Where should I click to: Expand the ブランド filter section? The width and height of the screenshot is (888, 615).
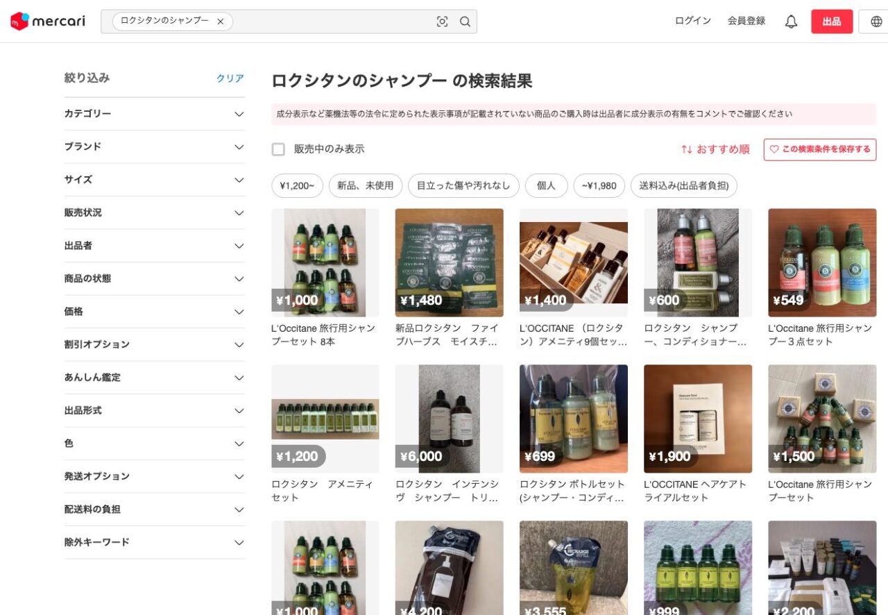(154, 147)
